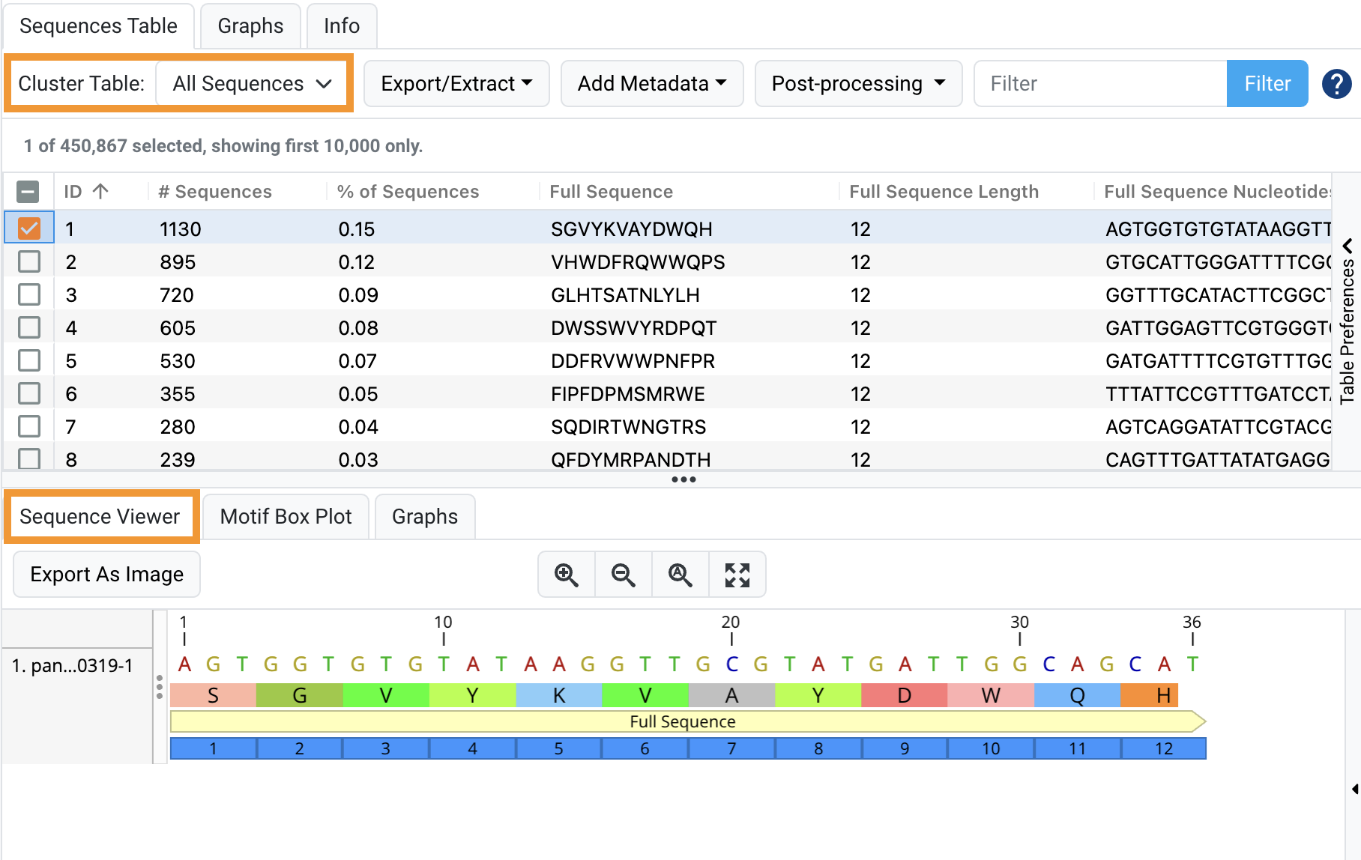Screen dimensions: 1361x860
Task: Sort by Full Sequence column header
Action: pos(611,192)
